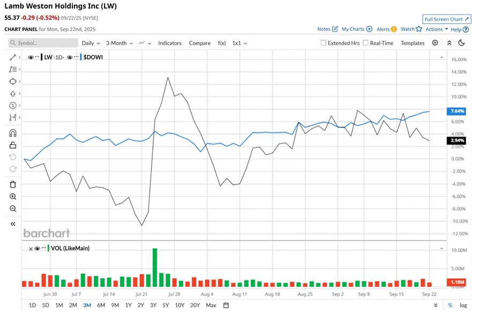The image size is (484, 312).
Task: Click the undo arrow icon
Action: click(13, 157)
